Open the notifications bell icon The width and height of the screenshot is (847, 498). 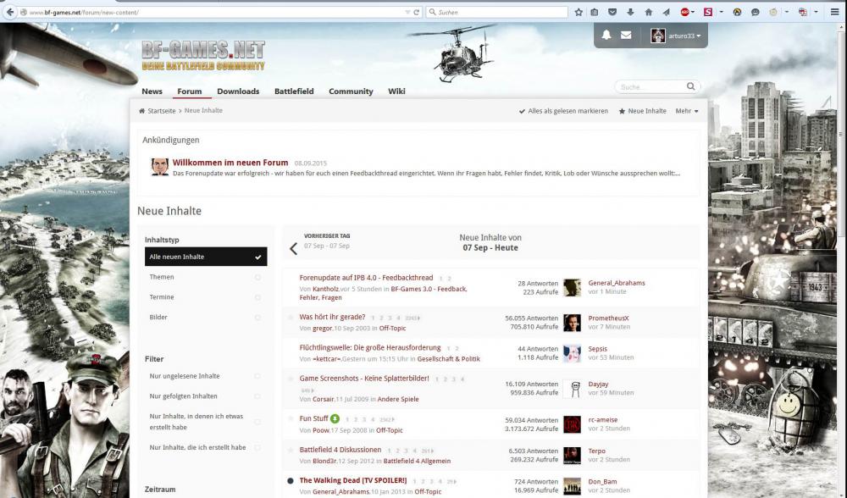point(606,36)
